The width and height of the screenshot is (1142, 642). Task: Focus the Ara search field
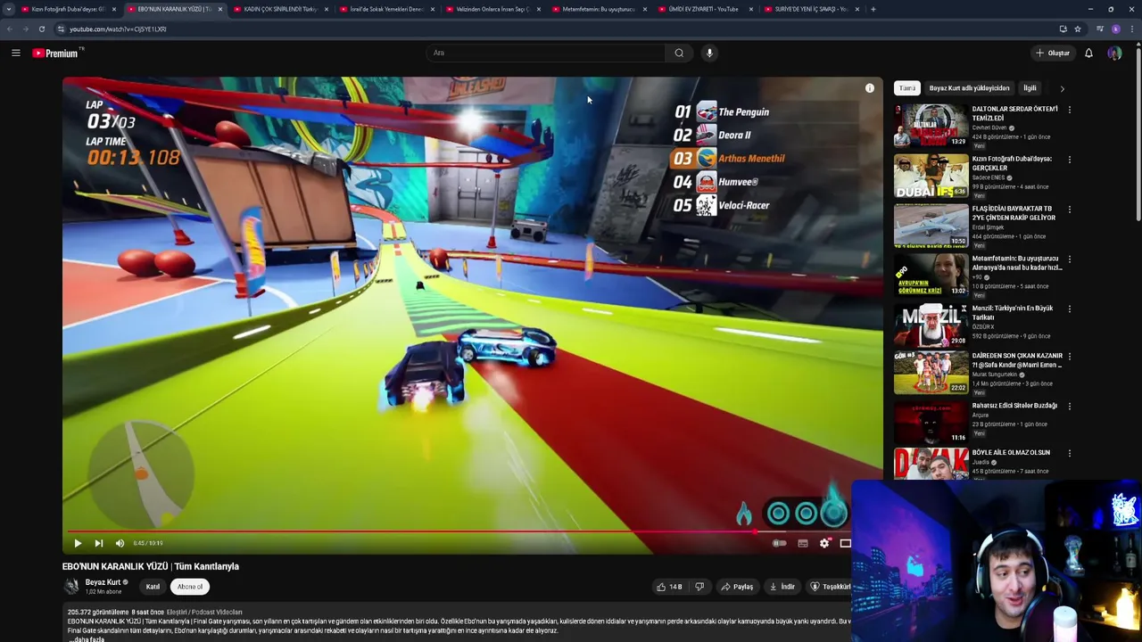click(546, 53)
